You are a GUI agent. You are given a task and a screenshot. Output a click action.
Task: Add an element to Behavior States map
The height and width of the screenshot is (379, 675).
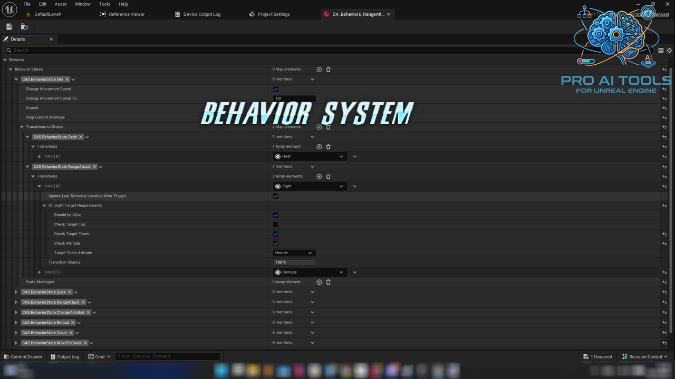click(319, 69)
